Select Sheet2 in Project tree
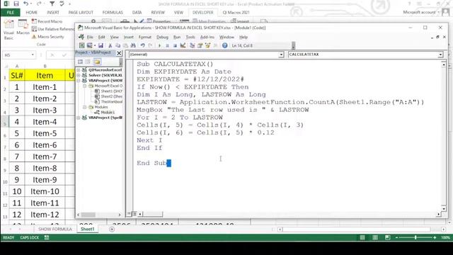This screenshot has width=453, height=255. point(108,96)
